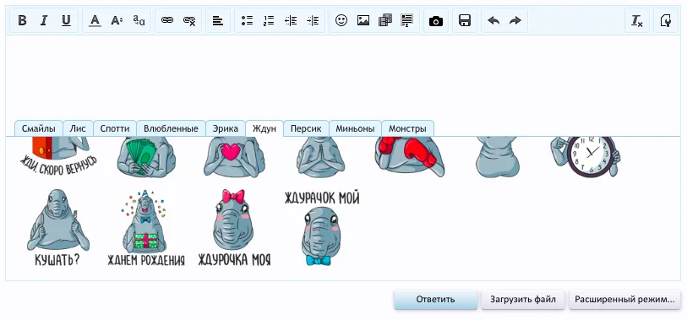The width and height of the screenshot is (687, 320).
Task: Insert the Zhdun boxing gloves sticker
Action: point(410,157)
